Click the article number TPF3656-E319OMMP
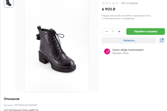Screen dimensions: 167x111 (x=20, y=105)
